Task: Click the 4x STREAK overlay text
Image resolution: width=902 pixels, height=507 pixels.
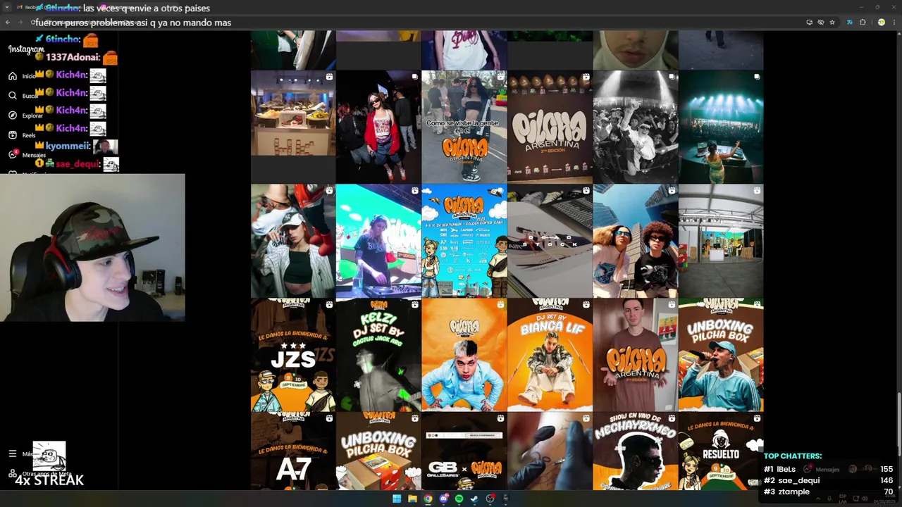Action: point(49,481)
